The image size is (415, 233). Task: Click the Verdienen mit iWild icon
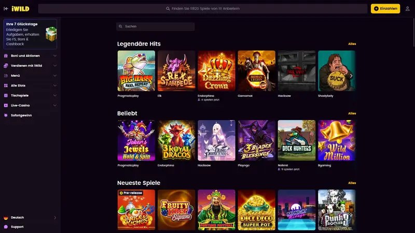point(6,66)
